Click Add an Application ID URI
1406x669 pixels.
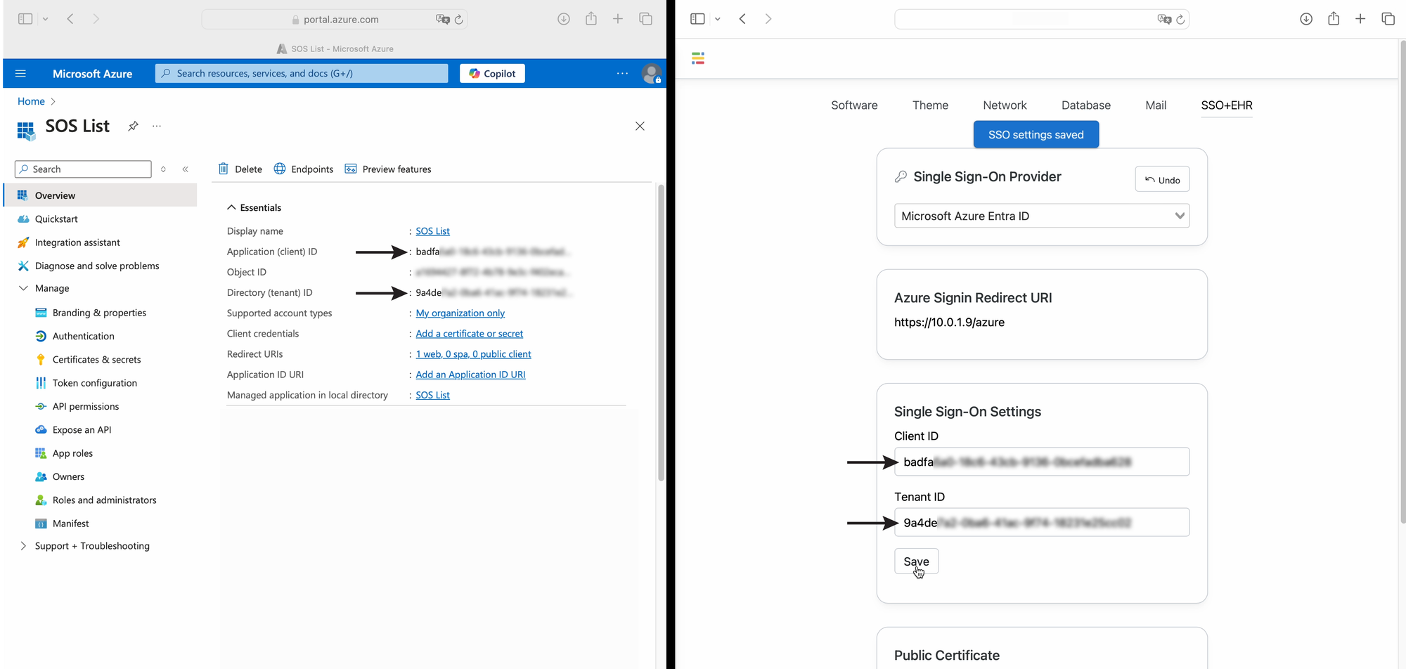click(x=470, y=375)
